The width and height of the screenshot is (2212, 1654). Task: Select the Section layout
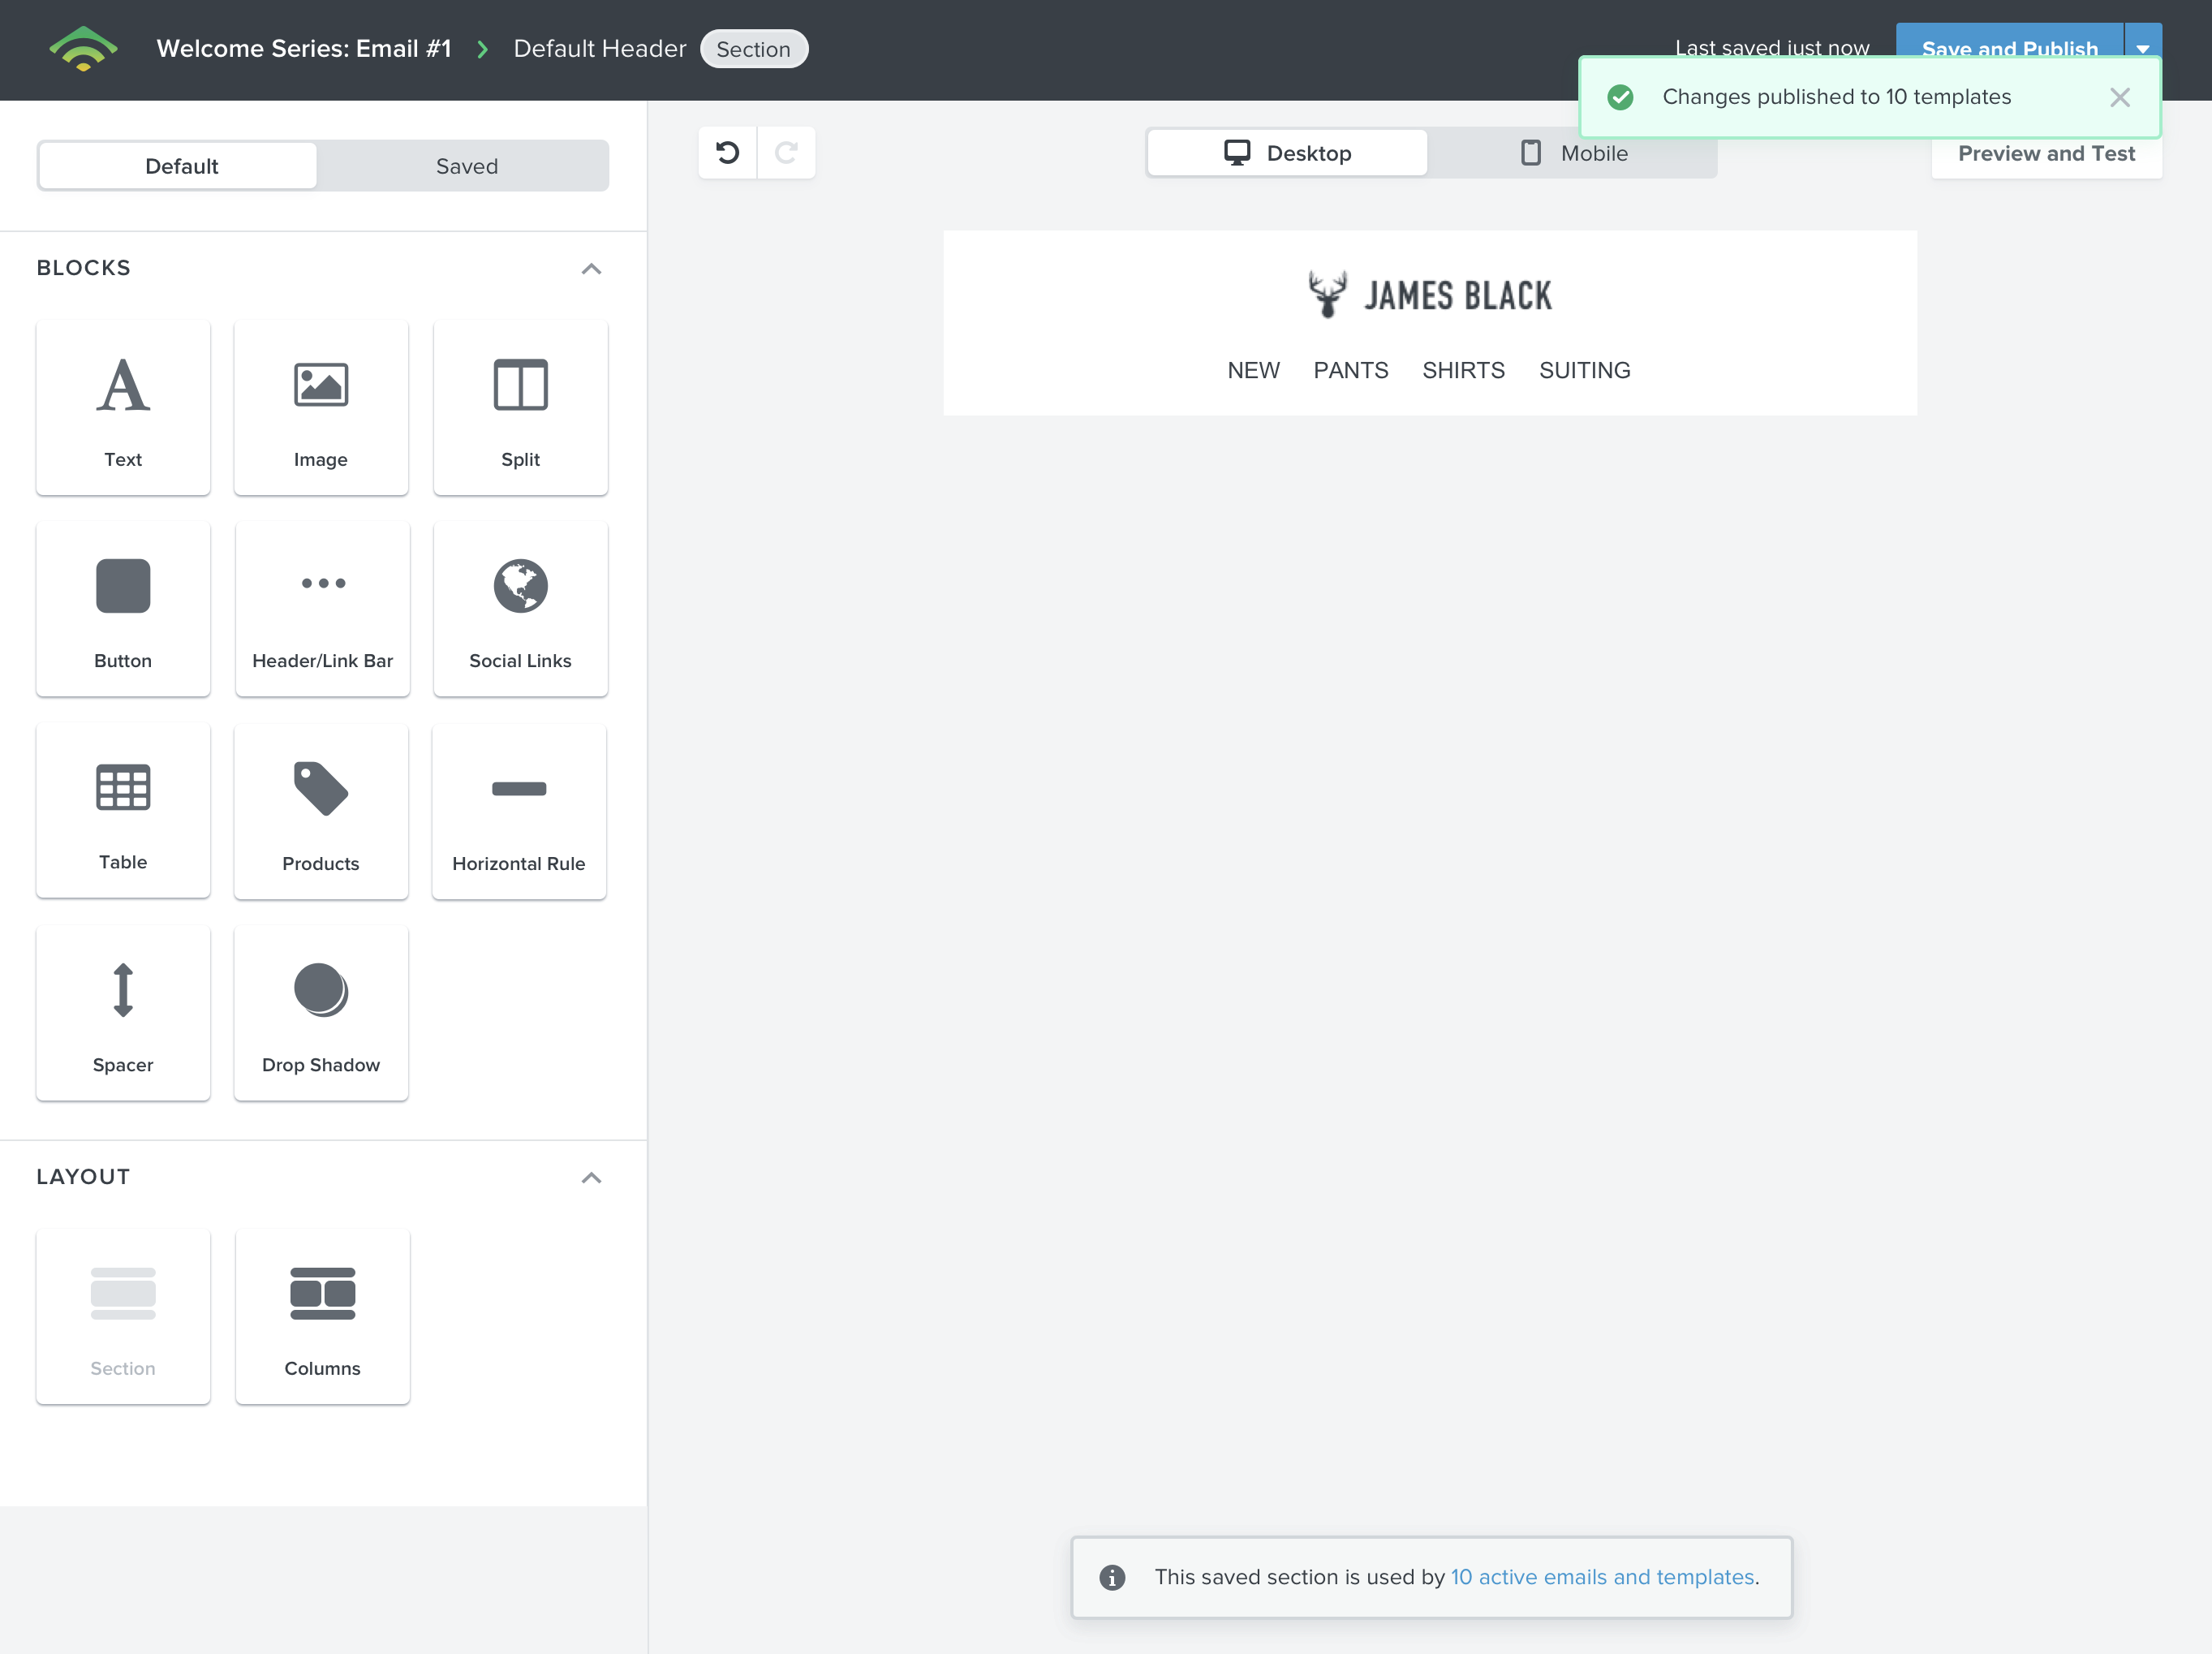pyautogui.click(x=123, y=1316)
